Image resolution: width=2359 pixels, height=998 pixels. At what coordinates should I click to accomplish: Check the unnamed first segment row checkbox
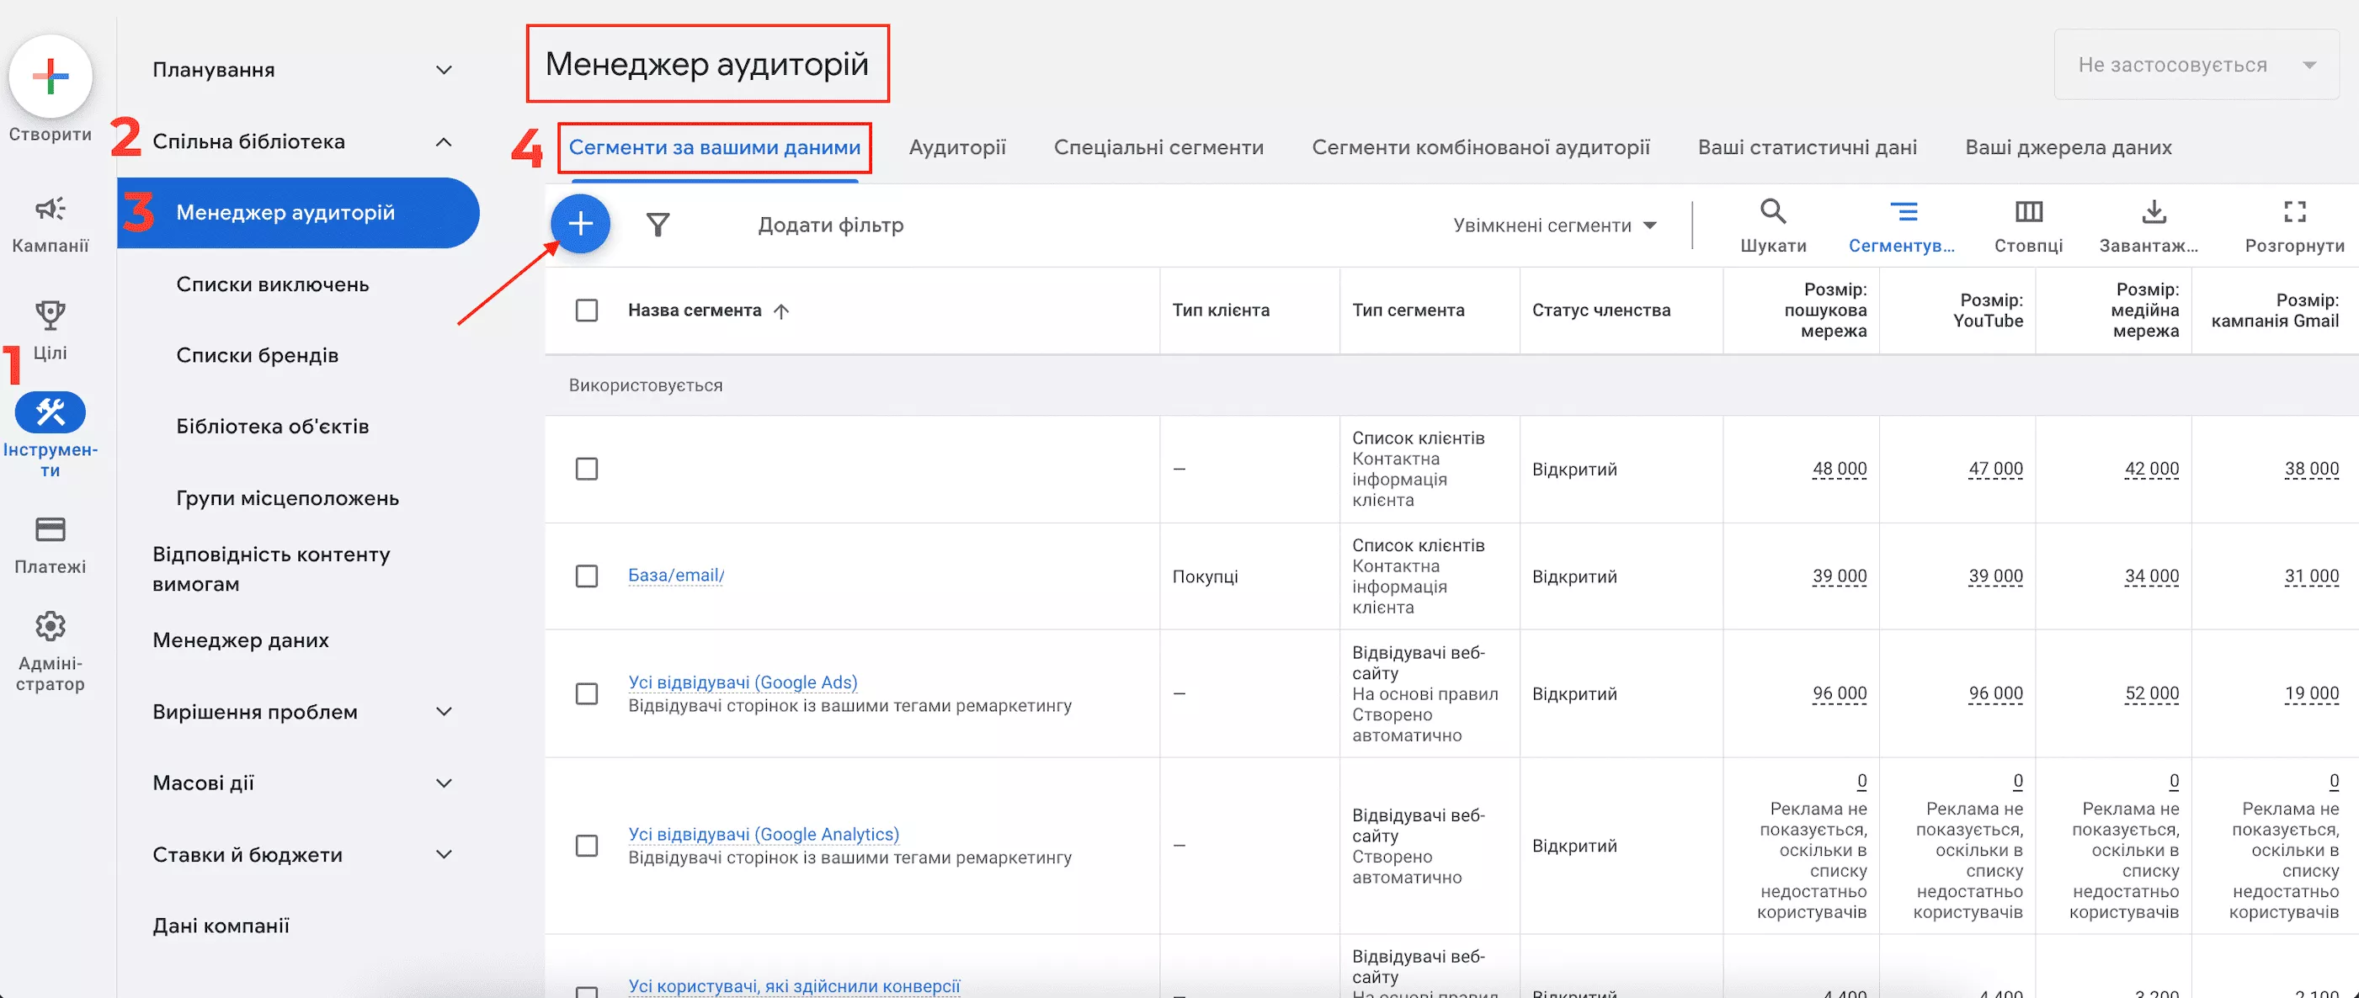tap(587, 469)
